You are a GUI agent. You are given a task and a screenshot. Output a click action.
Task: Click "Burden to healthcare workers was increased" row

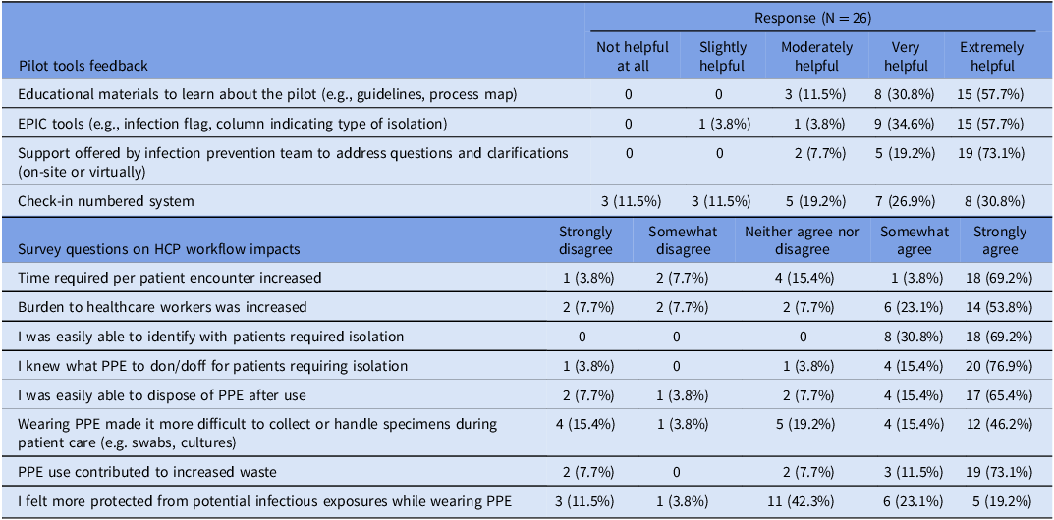[162, 307]
